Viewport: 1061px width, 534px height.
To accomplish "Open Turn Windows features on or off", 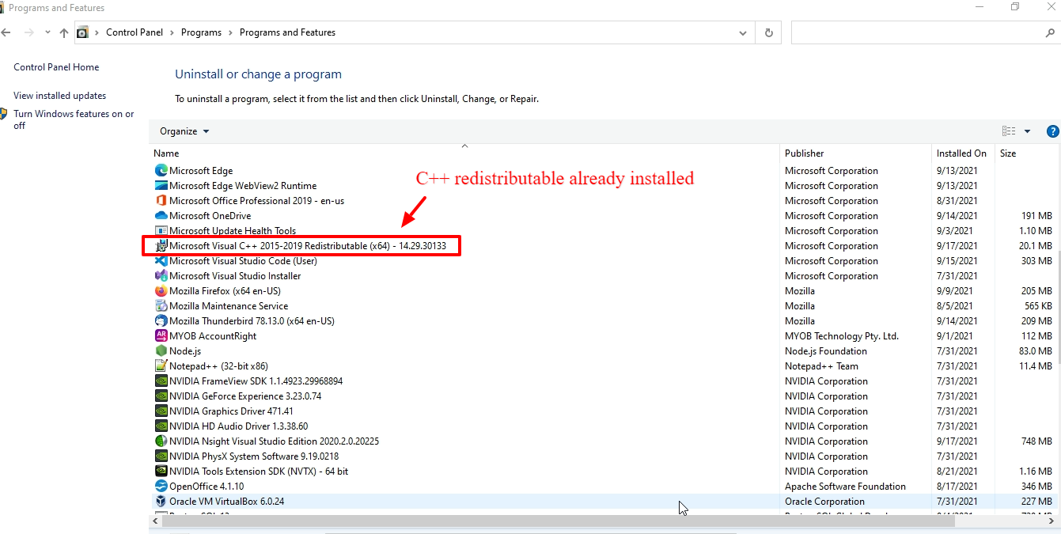I will pyautogui.click(x=74, y=119).
